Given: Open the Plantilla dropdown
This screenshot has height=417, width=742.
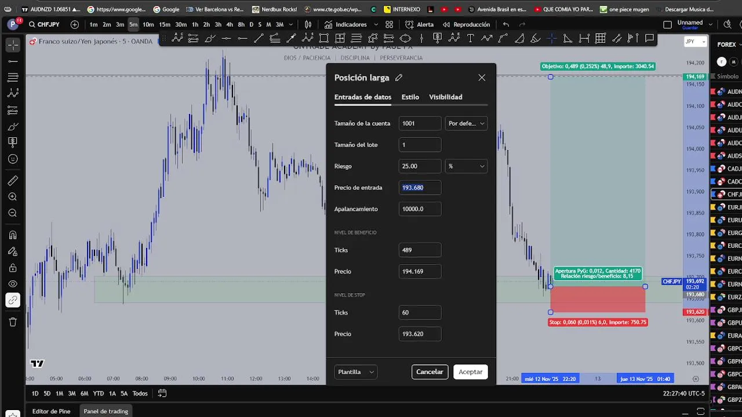Looking at the screenshot, I should pos(356,372).
